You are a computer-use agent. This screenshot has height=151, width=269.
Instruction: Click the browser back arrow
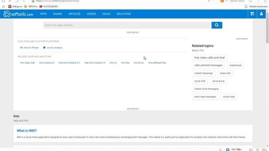point(24,1)
